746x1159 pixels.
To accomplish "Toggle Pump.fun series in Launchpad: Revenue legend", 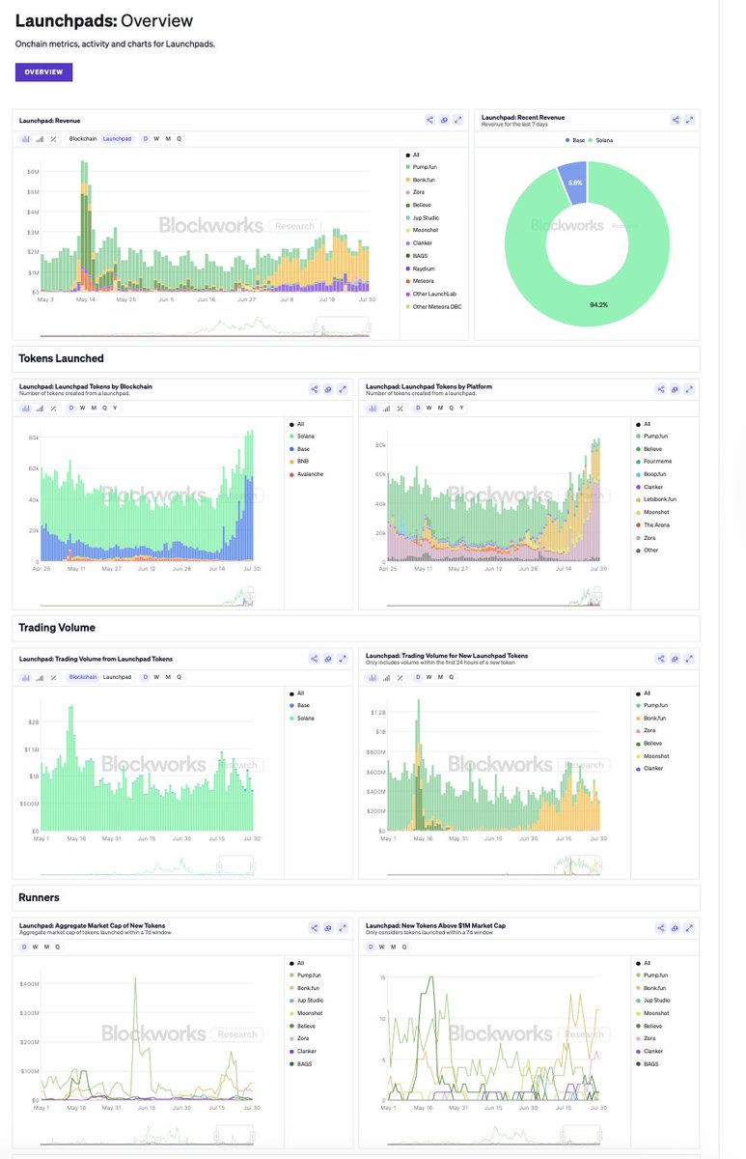I will 420,167.
